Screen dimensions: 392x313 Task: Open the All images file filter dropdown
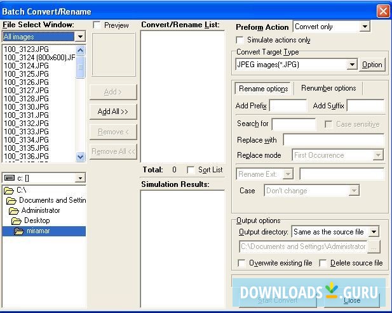(80, 37)
